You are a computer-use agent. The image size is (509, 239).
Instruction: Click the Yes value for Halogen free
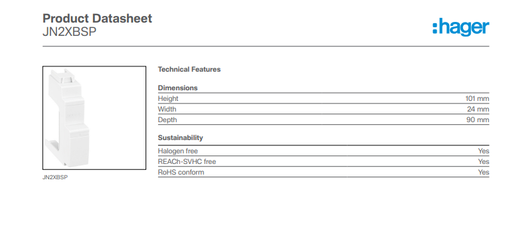[x=483, y=151]
